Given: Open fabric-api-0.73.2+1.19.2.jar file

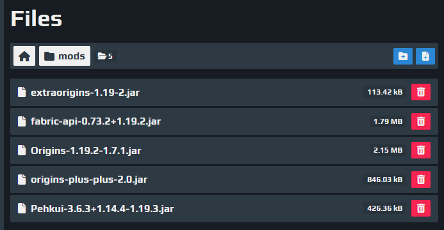Looking at the screenshot, I should pos(95,121).
